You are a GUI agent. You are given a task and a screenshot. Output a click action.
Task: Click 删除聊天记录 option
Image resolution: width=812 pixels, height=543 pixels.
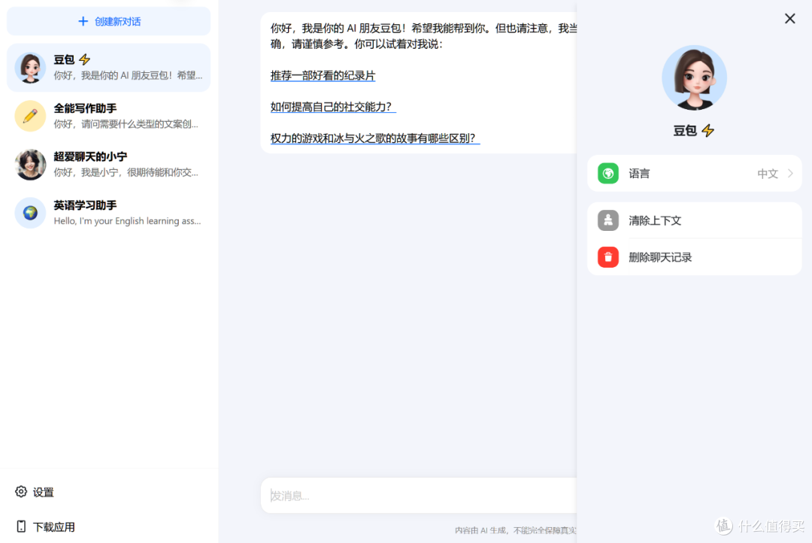695,257
